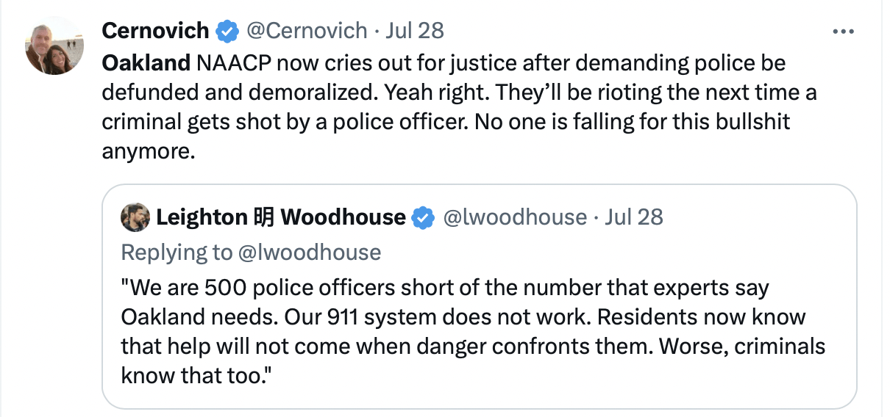Click the bold word Oakland
Image resolution: width=890 pixels, height=417 pixels.
tap(146, 62)
